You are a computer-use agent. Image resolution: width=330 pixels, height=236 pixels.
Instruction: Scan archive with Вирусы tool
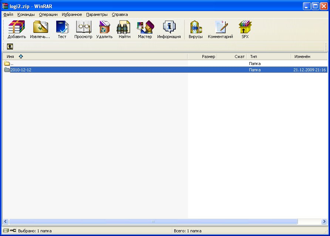coord(196,30)
